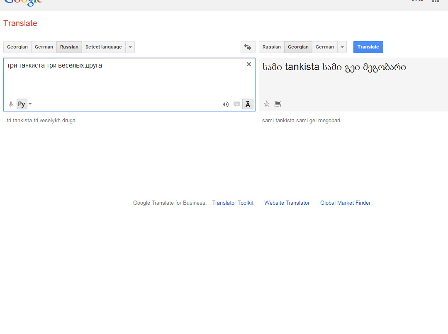Toggle the Ä romanization button

[x=248, y=104]
